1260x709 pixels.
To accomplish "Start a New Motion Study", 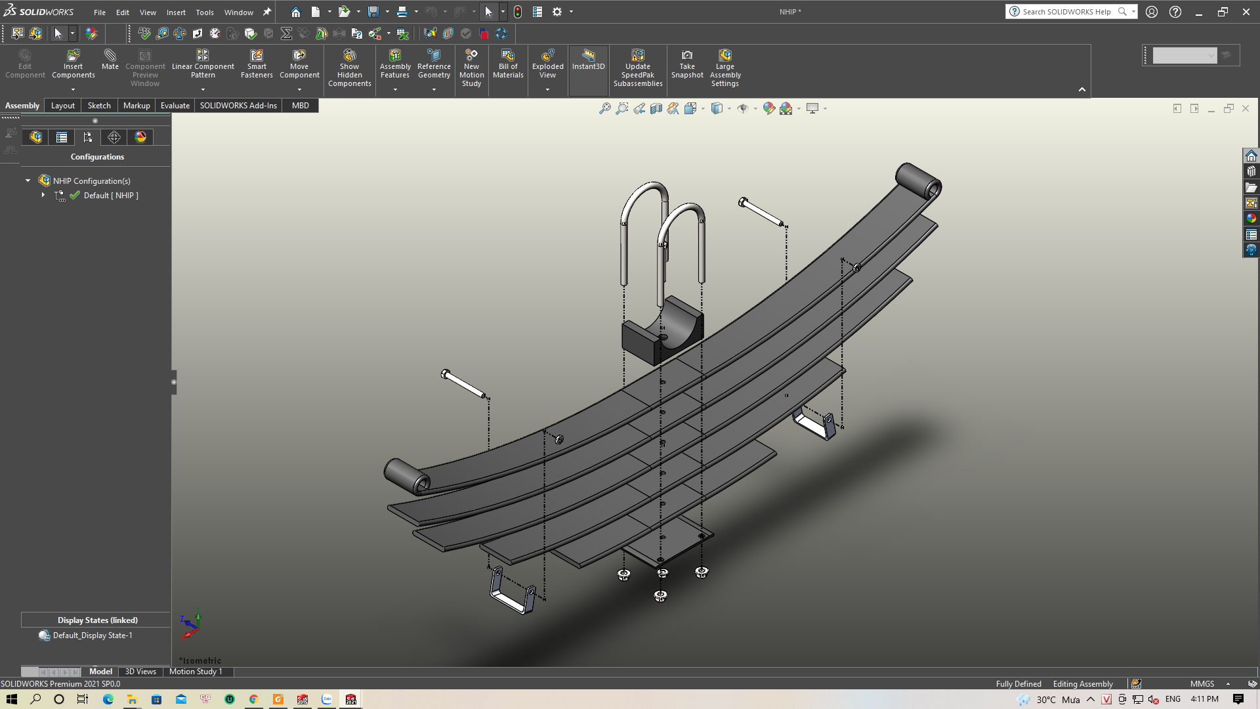I will coord(471,68).
